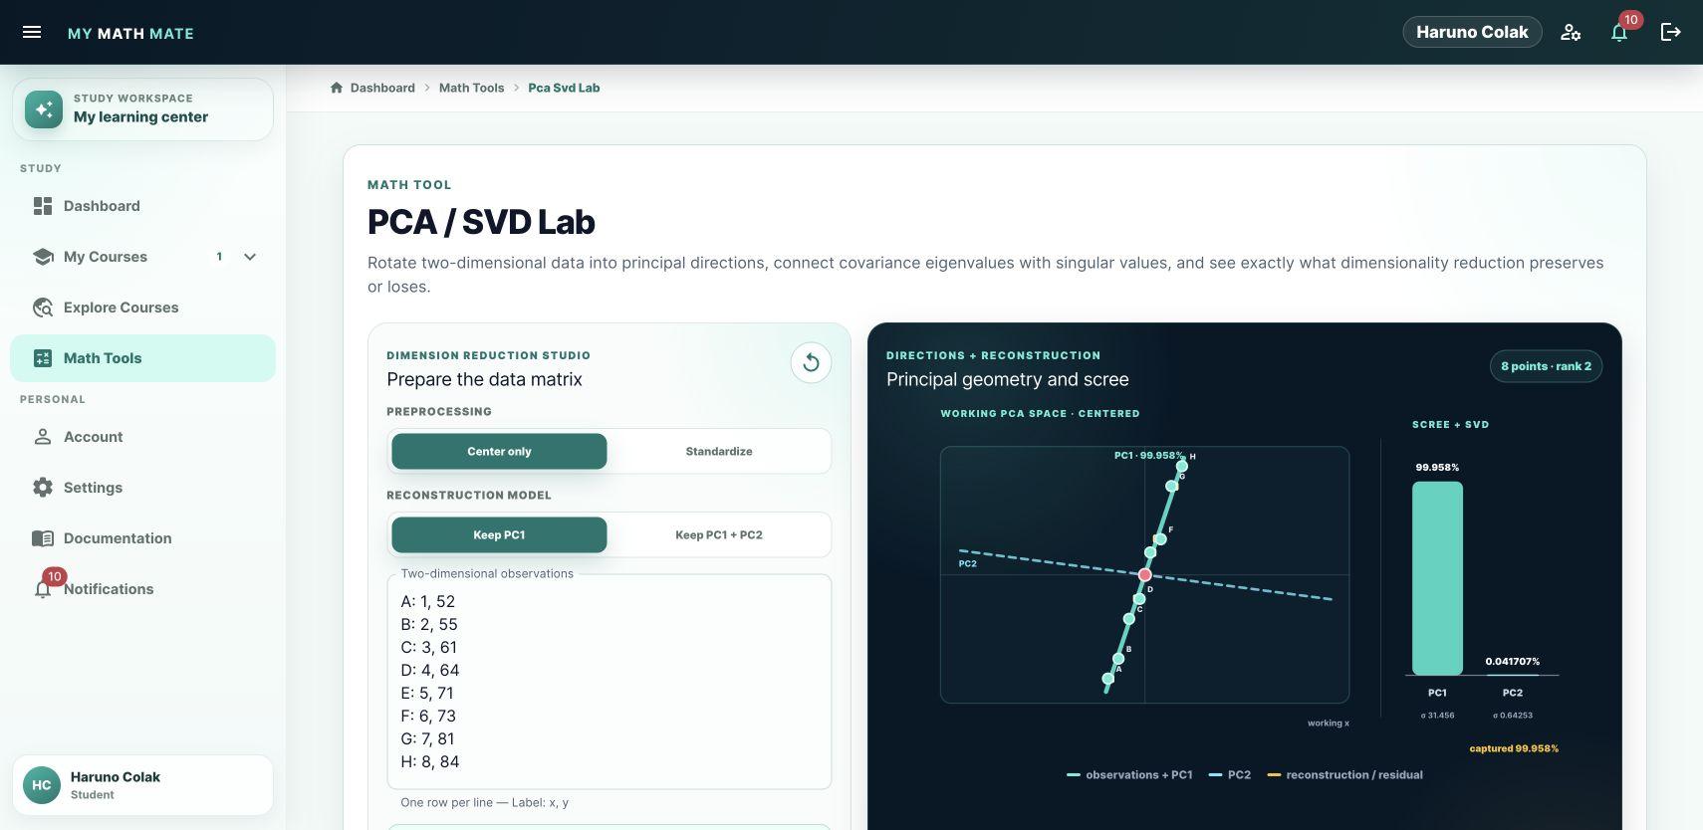Click the 8 points · rank 2 badge
1703x830 pixels.
click(1546, 366)
